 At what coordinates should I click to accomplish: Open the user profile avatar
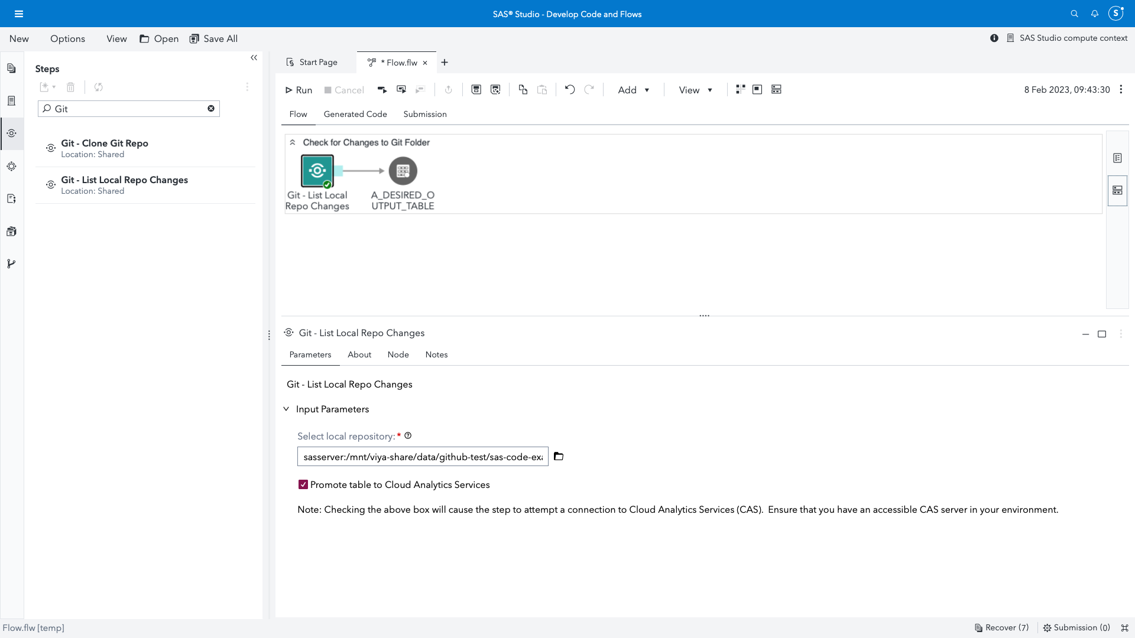[x=1115, y=14]
